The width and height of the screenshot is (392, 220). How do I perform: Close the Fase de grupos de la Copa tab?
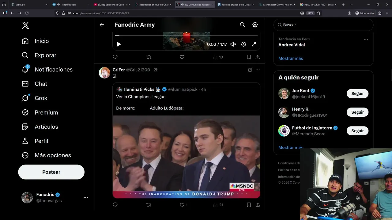[x=253, y=5]
